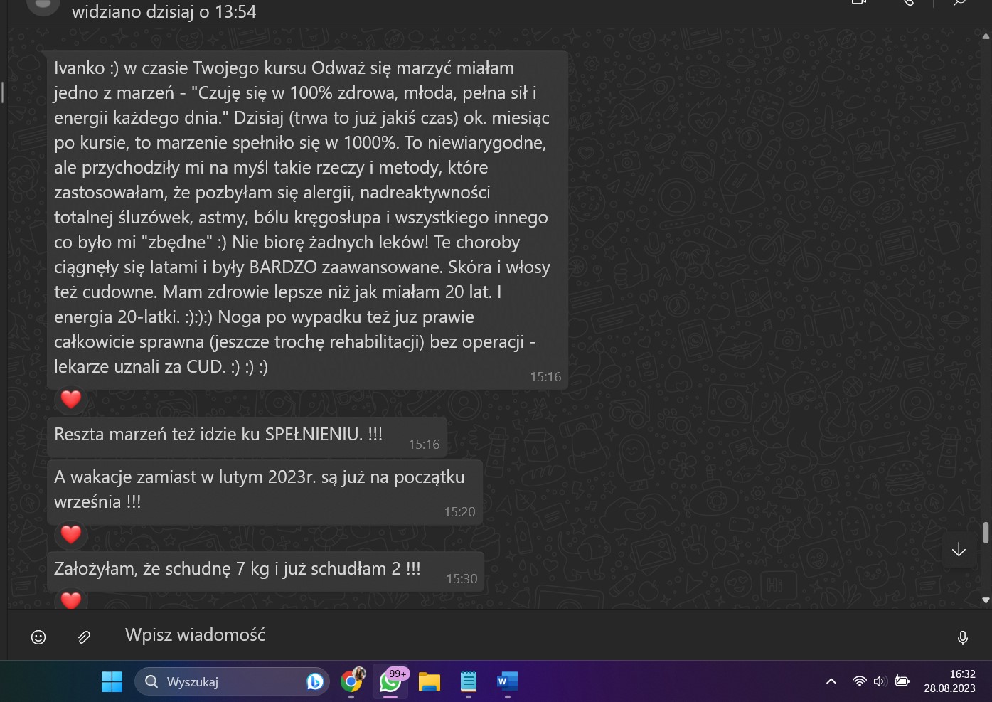Open File Explorer from taskbar
Screen dimensions: 992x702
coord(430,681)
